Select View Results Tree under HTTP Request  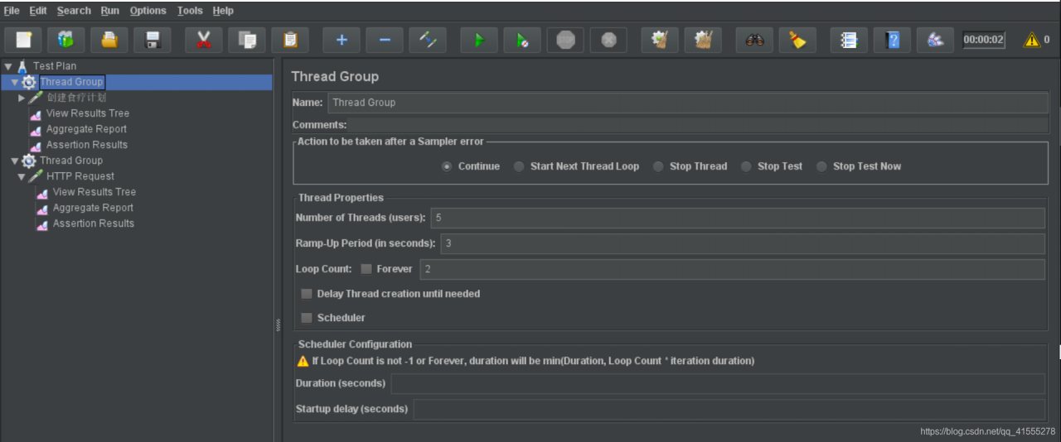coord(94,192)
